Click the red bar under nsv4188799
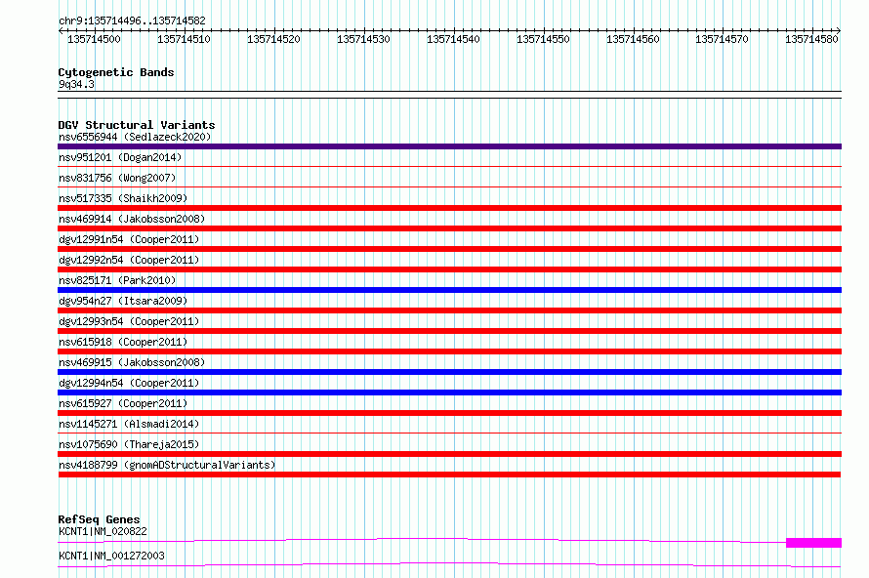This screenshot has height=578, width=869. [449, 475]
